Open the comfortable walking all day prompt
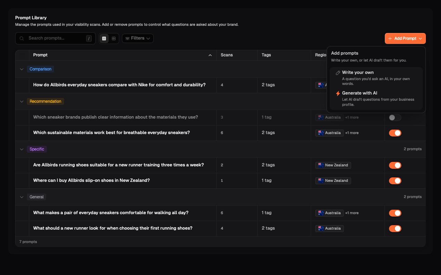441x275 pixels. coord(111,213)
